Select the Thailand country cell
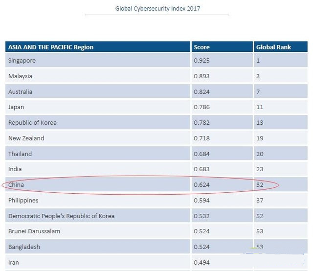 click(x=98, y=154)
